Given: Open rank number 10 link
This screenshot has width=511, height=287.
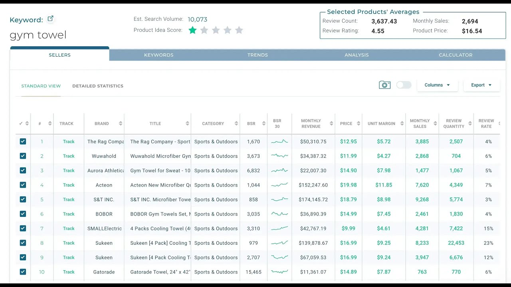Looking at the screenshot, I should [42, 272].
